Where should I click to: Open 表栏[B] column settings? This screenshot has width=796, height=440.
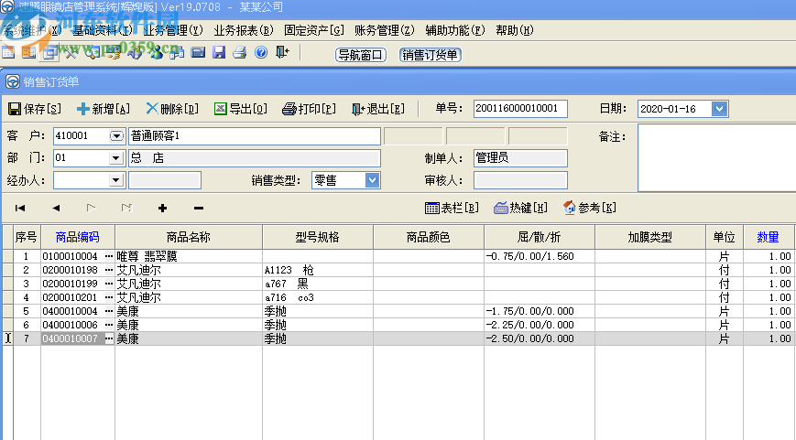452,208
